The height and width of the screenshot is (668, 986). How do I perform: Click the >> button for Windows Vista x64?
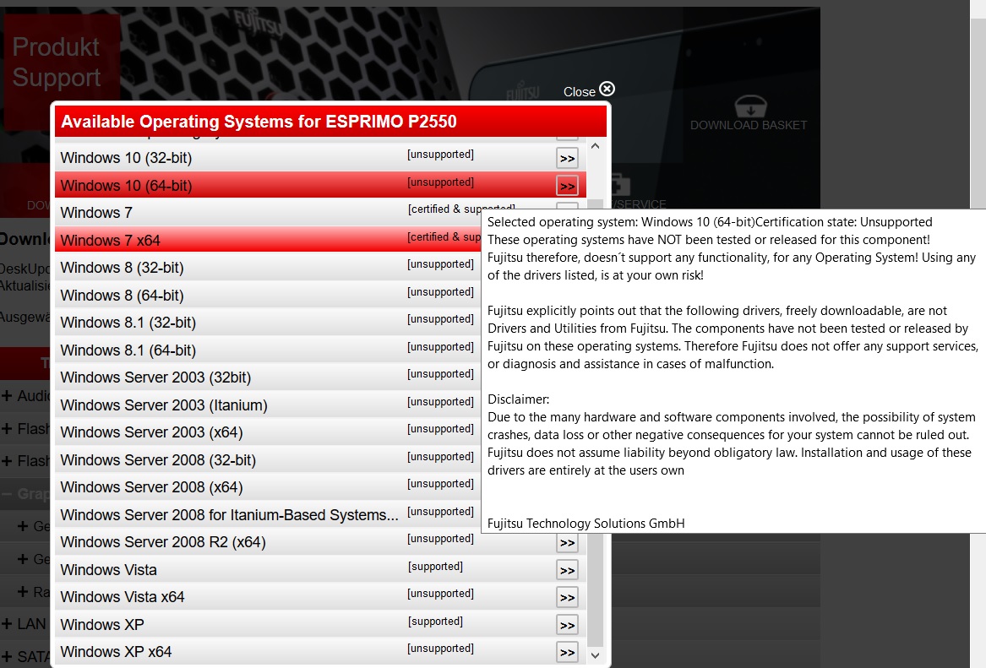tap(567, 598)
